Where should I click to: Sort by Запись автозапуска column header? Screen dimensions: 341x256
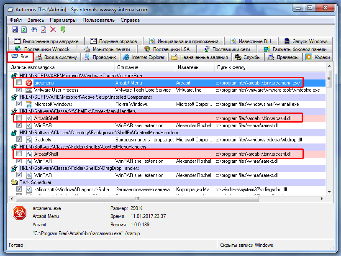click(x=61, y=67)
